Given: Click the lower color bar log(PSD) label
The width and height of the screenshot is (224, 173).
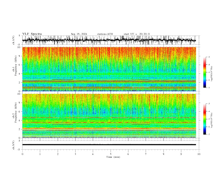Looking at the screenshot, I should coord(212,120).
